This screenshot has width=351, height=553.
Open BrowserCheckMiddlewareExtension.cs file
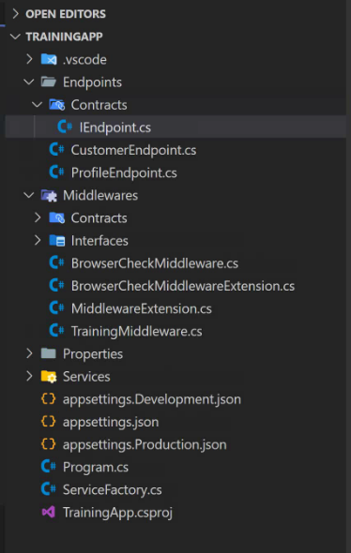183,286
